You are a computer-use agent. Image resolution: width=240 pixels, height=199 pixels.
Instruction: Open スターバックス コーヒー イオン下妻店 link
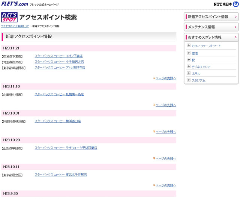click(58, 56)
